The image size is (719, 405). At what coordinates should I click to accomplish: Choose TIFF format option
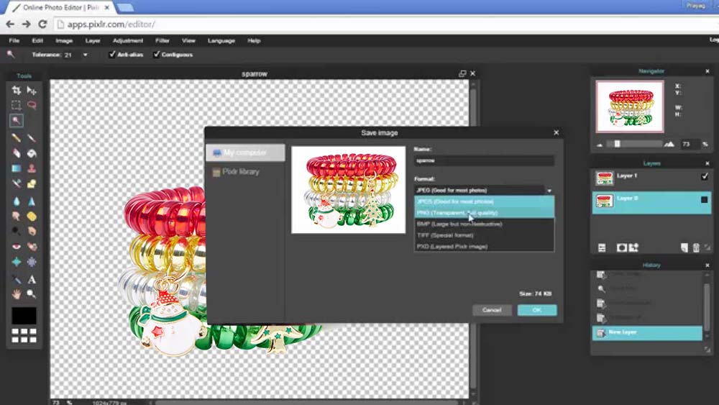point(484,235)
